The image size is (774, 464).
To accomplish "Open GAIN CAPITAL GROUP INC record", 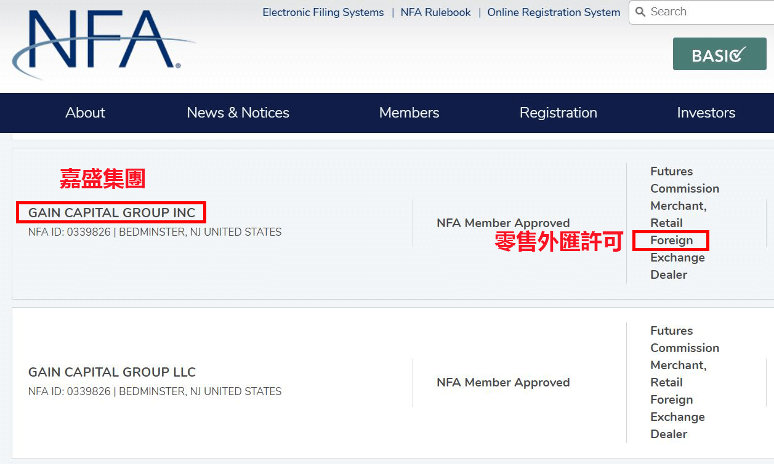I will point(111,213).
